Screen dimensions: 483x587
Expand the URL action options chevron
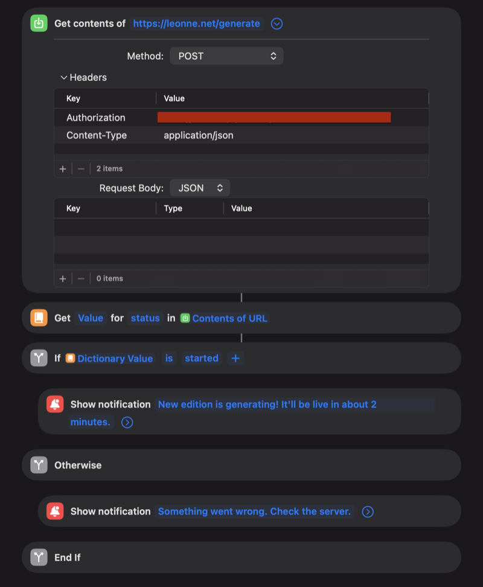pos(277,23)
